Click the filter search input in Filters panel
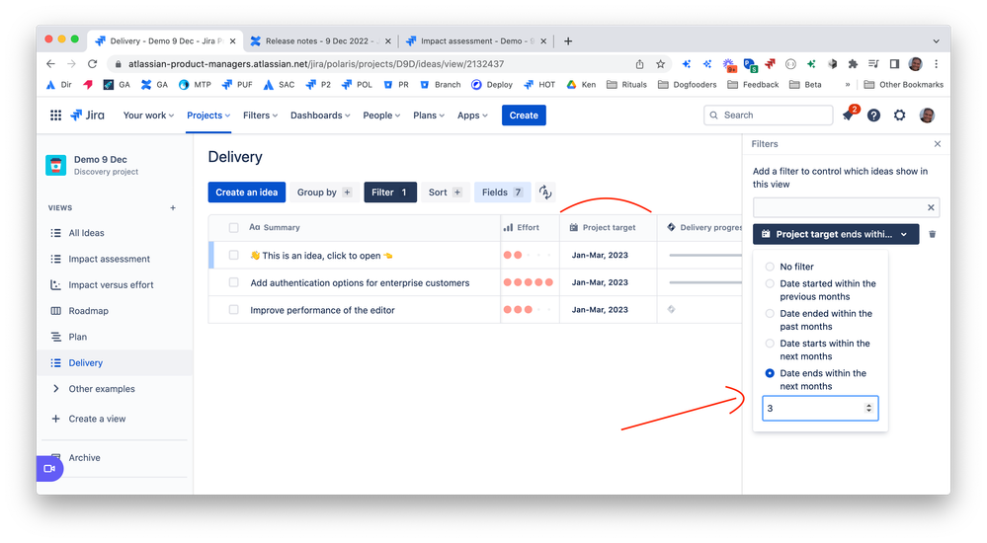This screenshot has width=987, height=543. (846, 207)
